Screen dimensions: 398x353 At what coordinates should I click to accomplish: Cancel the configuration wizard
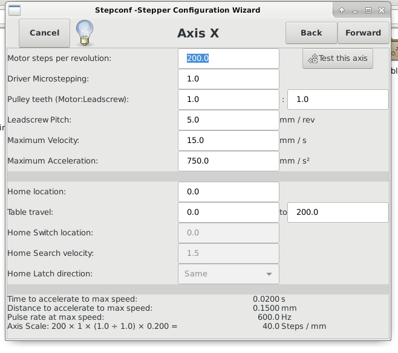[x=44, y=33]
